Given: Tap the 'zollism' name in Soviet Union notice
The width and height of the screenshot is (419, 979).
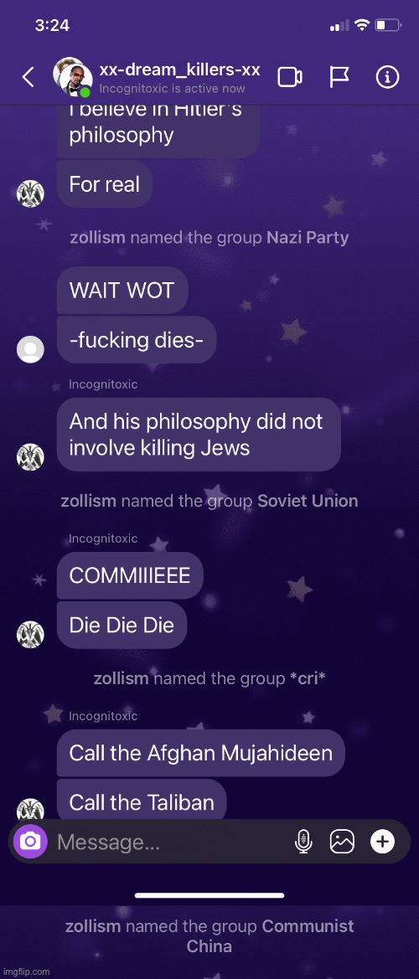Looking at the screenshot, I should [x=89, y=501].
